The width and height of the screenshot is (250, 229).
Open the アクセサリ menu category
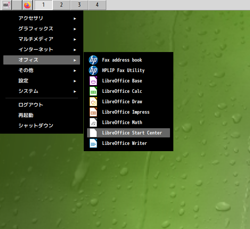(x=42, y=18)
